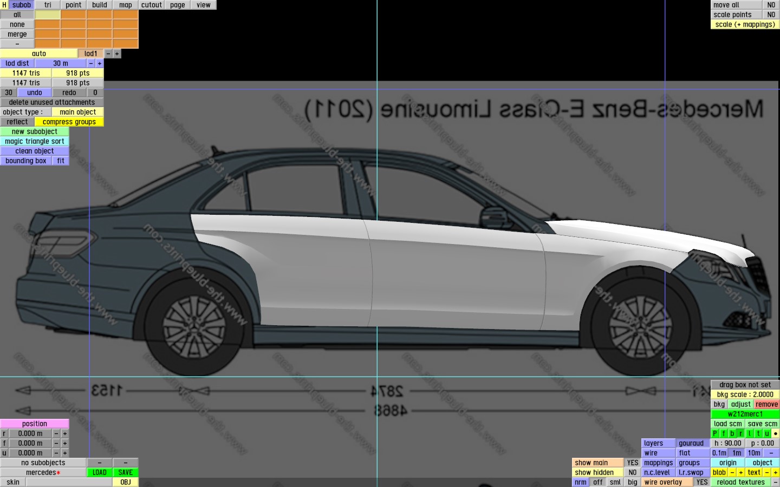Click the compress groups button
Viewport: 780px width, 487px height.
point(69,122)
